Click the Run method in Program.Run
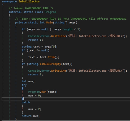 (44, 92)
